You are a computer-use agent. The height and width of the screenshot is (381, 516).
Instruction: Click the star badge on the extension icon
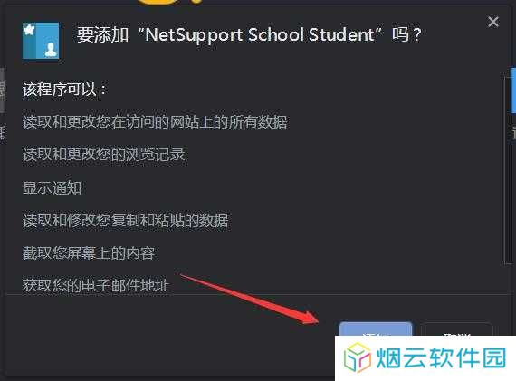coord(29,30)
